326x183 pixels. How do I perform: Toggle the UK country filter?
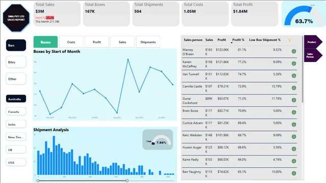(16, 149)
